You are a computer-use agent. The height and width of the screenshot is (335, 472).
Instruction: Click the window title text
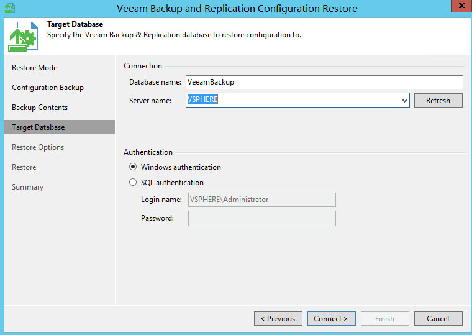[x=237, y=9]
